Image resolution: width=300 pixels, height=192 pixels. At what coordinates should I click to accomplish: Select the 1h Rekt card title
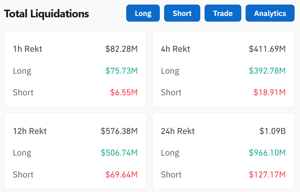[x=28, y=49]
